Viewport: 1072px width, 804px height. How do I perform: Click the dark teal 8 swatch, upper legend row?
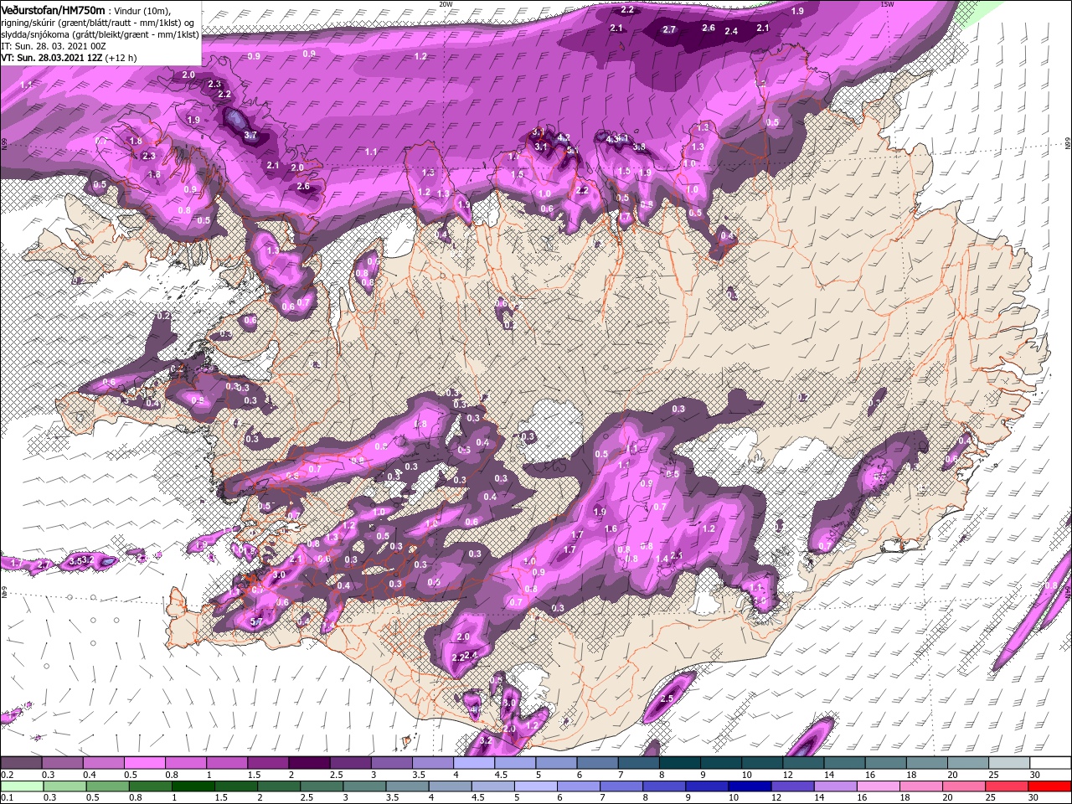coord(680,763)
